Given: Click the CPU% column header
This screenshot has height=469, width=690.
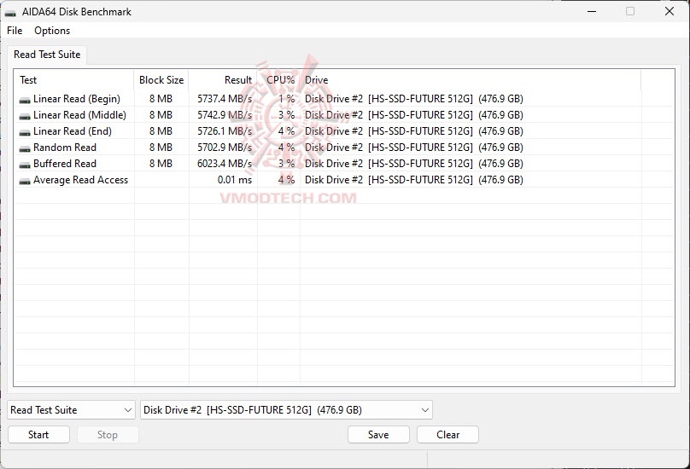Looking at the screenshot, I should (x=280, y=80).
